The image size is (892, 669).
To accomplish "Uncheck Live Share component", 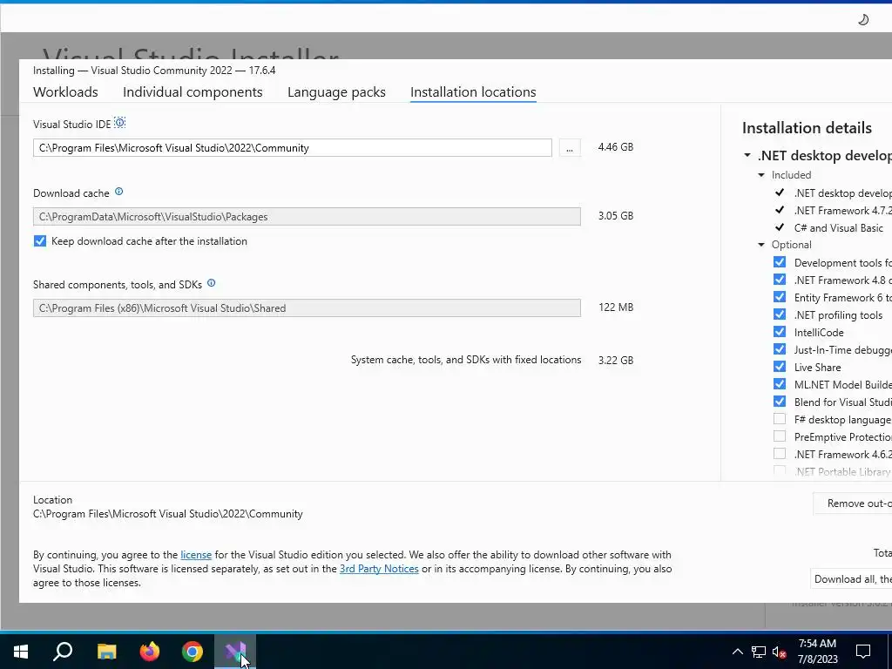I will (x=780, y=367).
